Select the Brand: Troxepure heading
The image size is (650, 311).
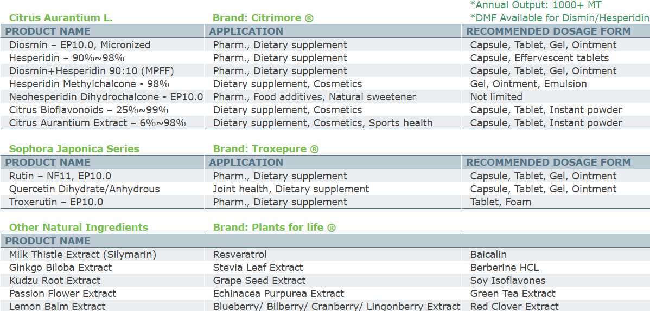[x=266, y=149]
